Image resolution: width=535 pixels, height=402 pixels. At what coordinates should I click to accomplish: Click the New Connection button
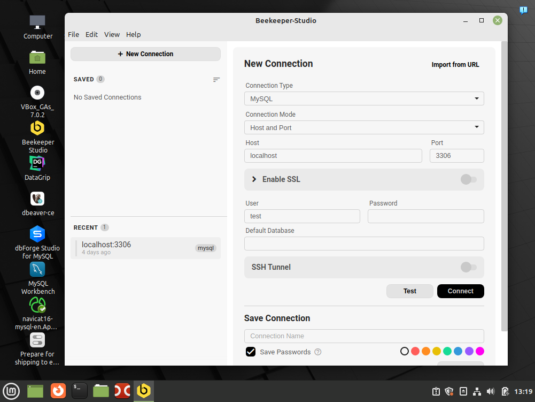(145, 54)
